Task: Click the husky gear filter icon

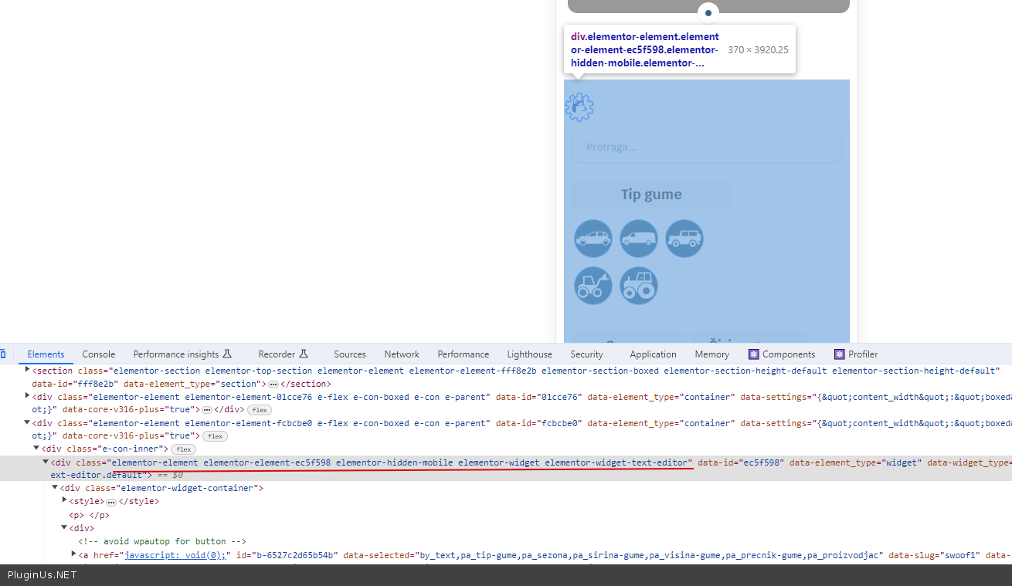Action: click(x=579, y=107)
